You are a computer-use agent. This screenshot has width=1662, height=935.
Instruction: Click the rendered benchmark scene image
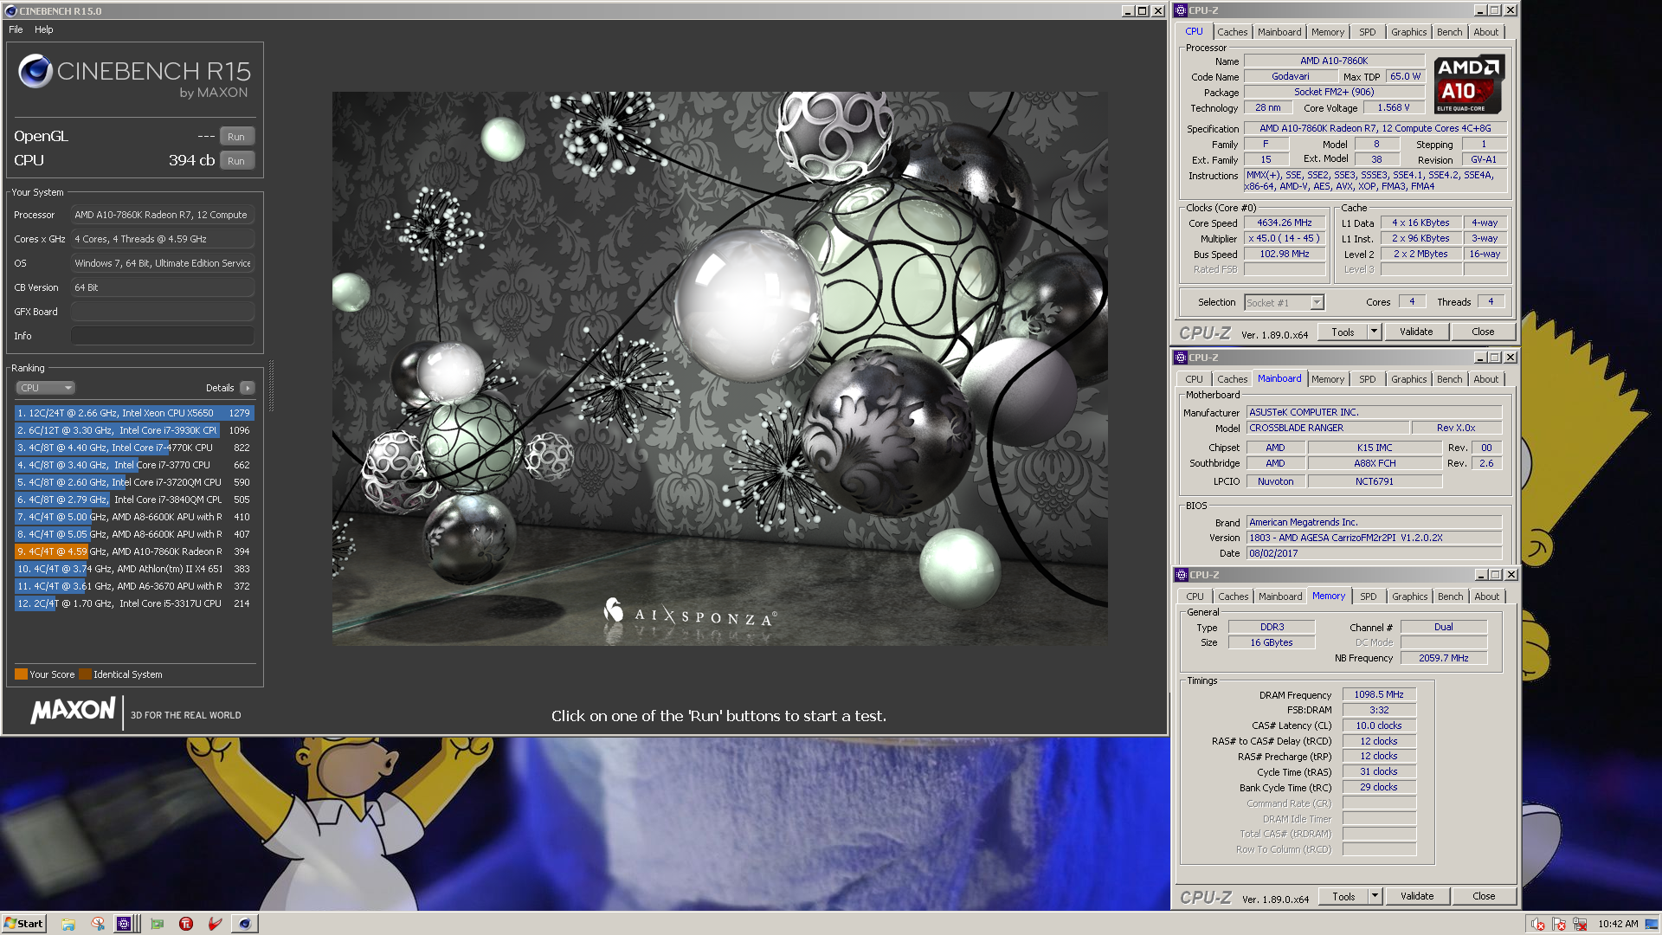point(719,369)
